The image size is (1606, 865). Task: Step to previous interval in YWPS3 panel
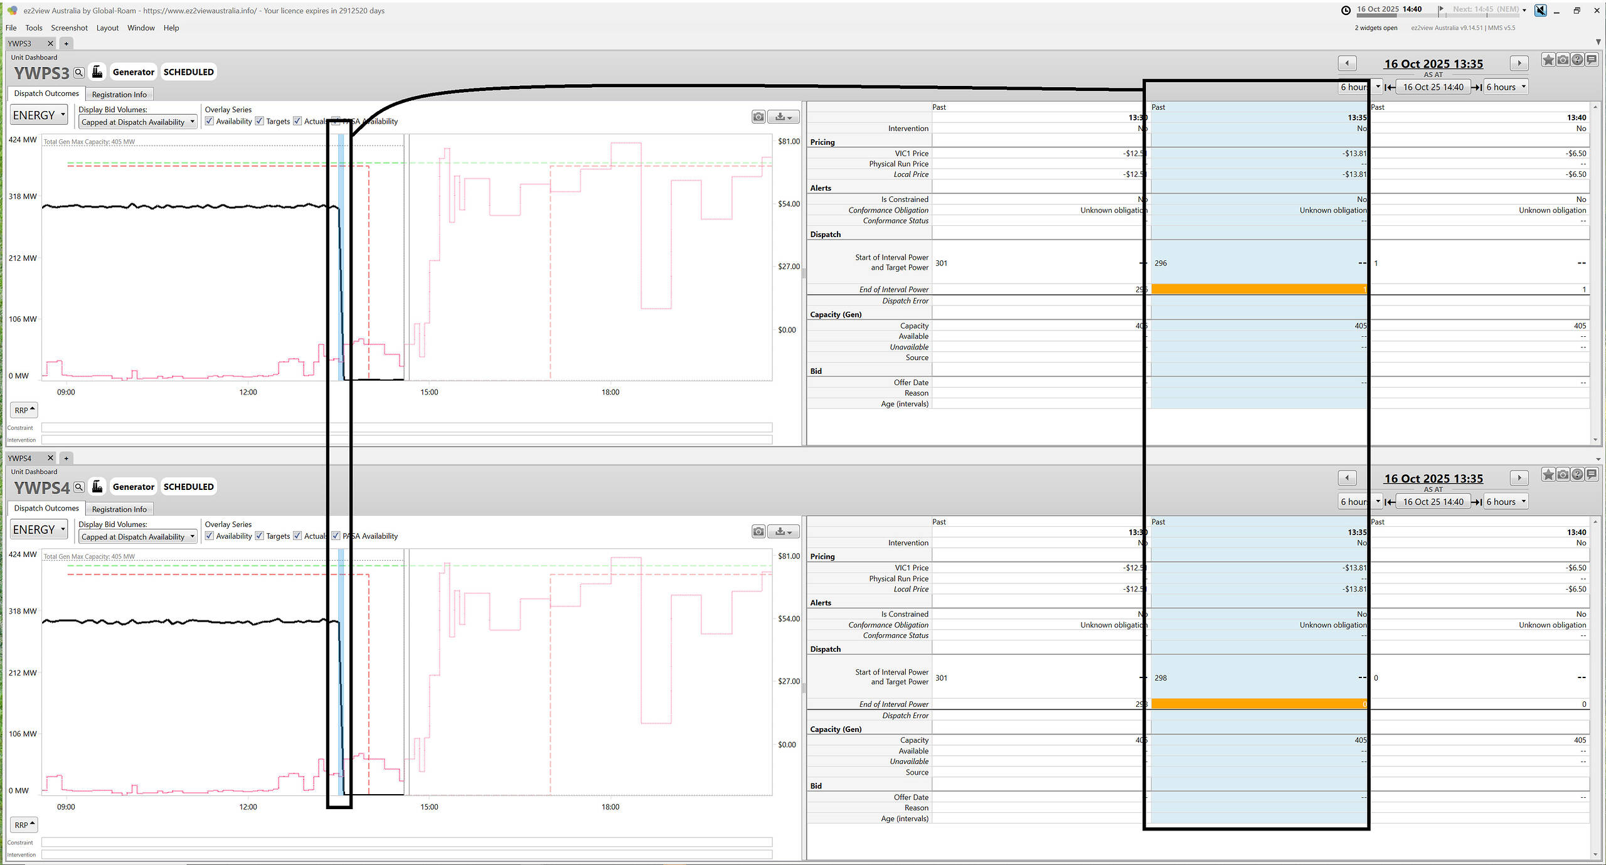point(1347,63)
